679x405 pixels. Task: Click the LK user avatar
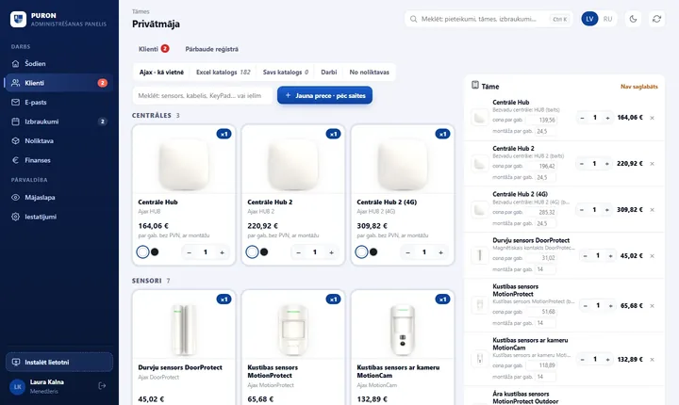coord(18,386)
